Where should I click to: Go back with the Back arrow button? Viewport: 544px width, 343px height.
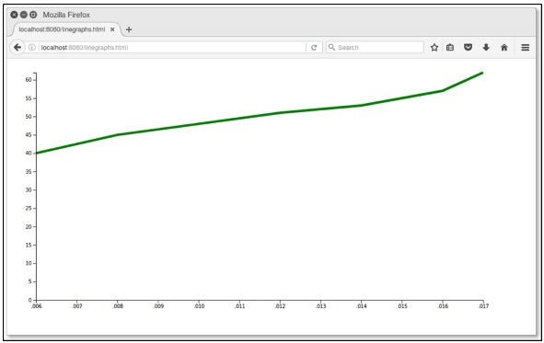(17, 47)
